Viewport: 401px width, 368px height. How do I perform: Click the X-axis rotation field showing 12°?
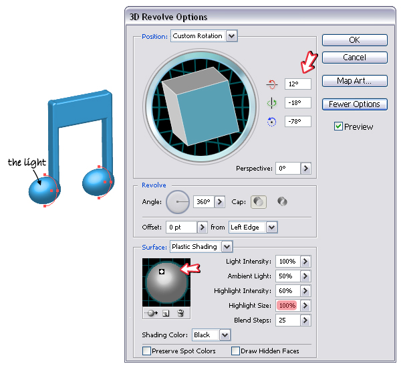coord(298,84)
